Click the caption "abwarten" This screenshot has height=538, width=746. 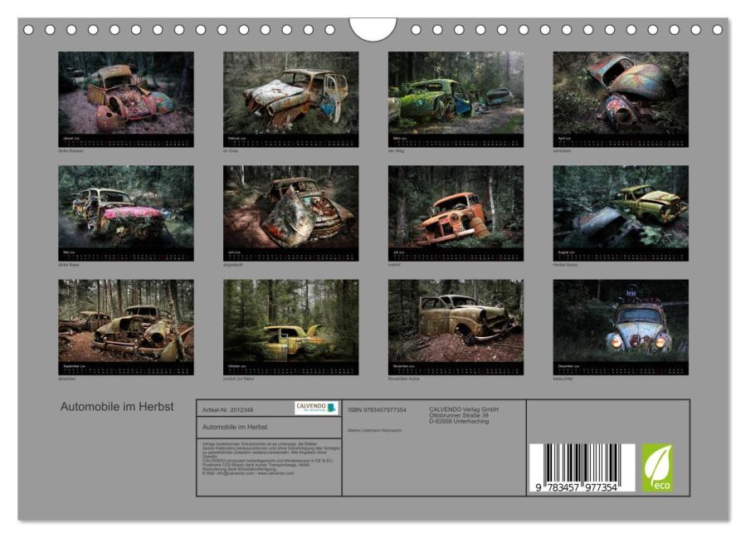pos(67,379)
